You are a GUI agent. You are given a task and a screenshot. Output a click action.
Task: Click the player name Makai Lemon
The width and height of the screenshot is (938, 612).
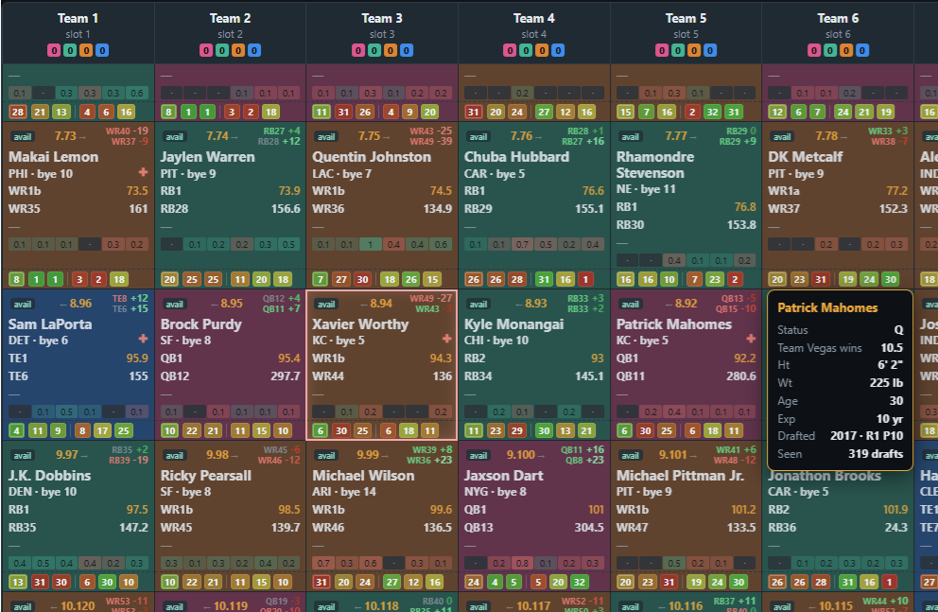pyautogui.click(x=53, y=157)
